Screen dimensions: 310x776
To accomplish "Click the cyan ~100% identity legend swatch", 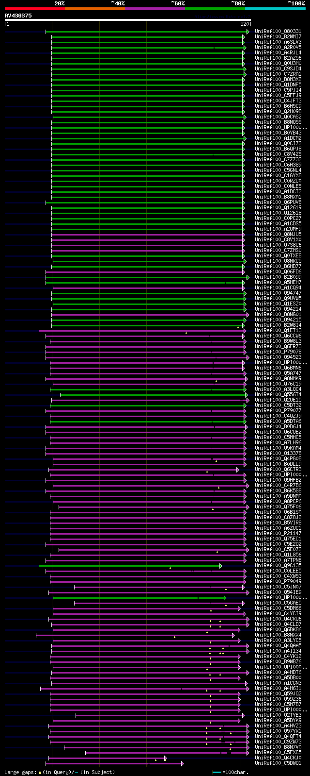I will (275, 8).
